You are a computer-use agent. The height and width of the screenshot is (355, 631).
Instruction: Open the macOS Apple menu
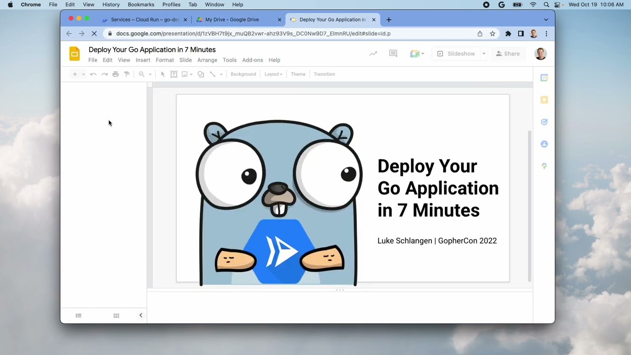coord(10,4)
